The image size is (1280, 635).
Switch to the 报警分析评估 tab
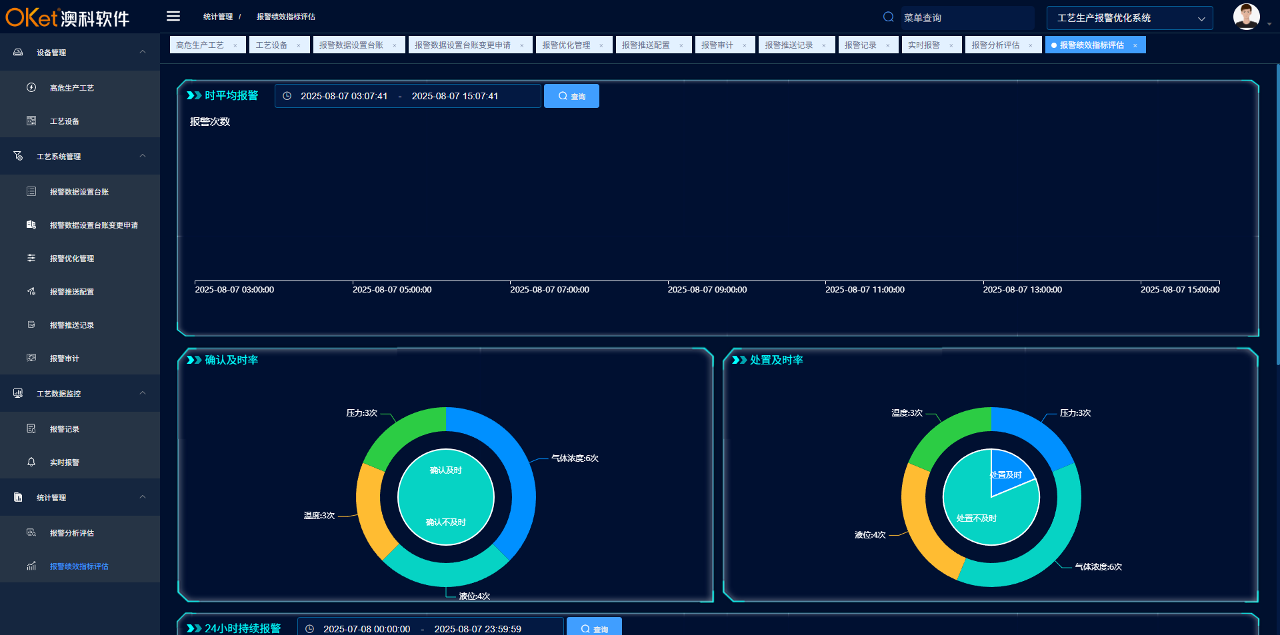(x=995, y=45)
